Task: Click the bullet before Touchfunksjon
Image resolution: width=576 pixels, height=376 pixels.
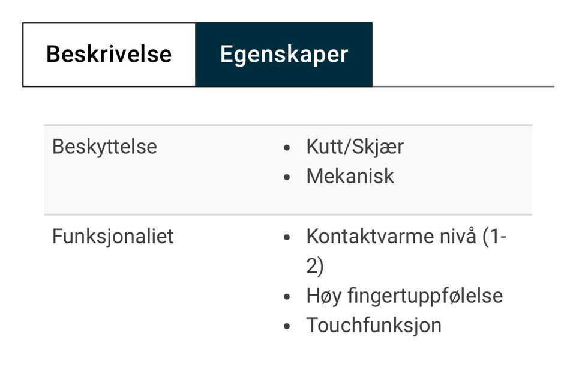Action: point(287,326)
